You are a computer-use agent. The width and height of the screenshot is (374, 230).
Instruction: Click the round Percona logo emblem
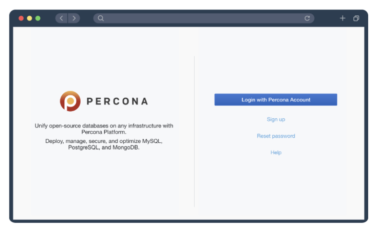(x=70, y=101)
